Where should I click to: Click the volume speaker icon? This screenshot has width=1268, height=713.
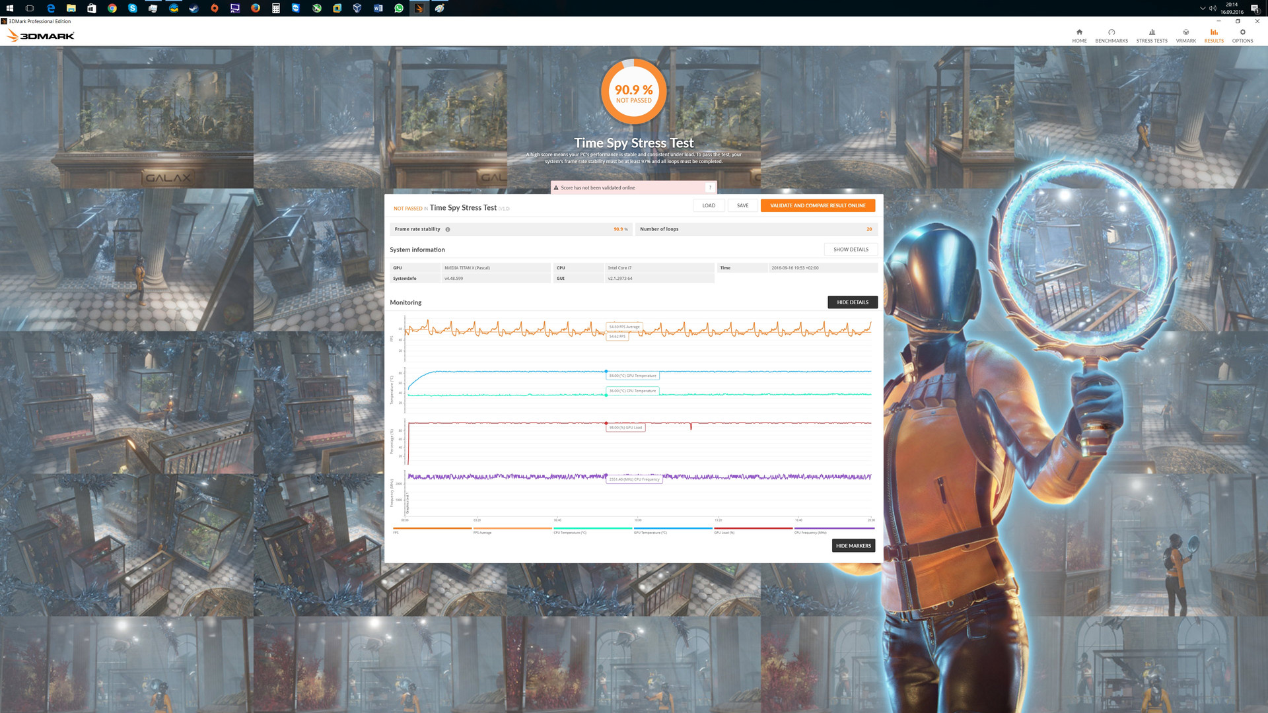[x=1213, y=8]
